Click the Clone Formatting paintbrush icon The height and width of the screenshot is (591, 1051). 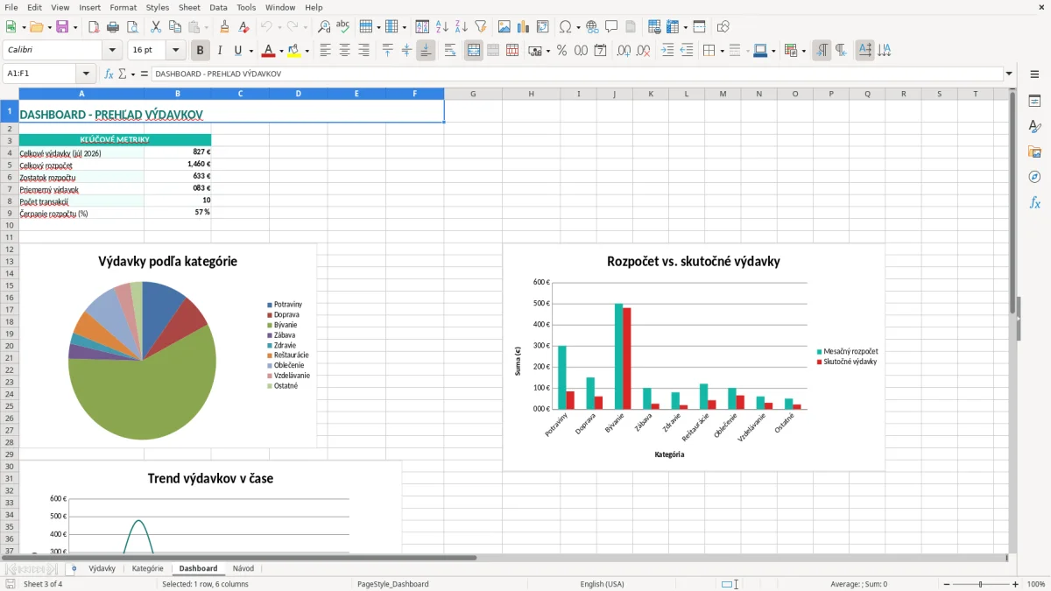pos(225,27)
